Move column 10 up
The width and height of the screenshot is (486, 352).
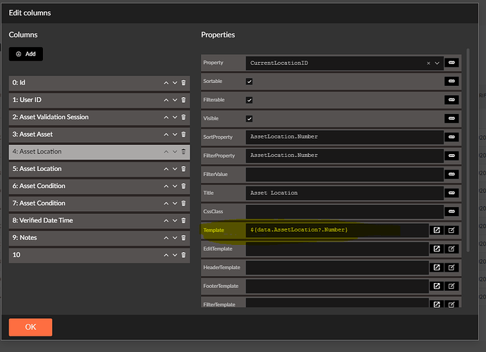[166, 255]
